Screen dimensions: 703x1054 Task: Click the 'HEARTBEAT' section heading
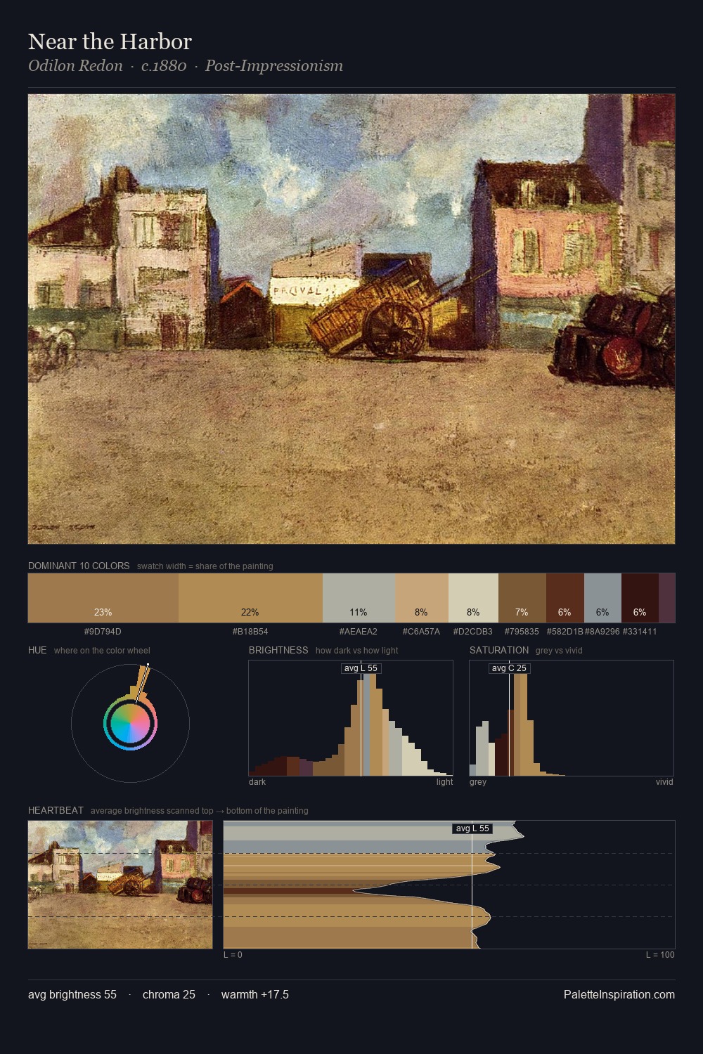[56, 810]
